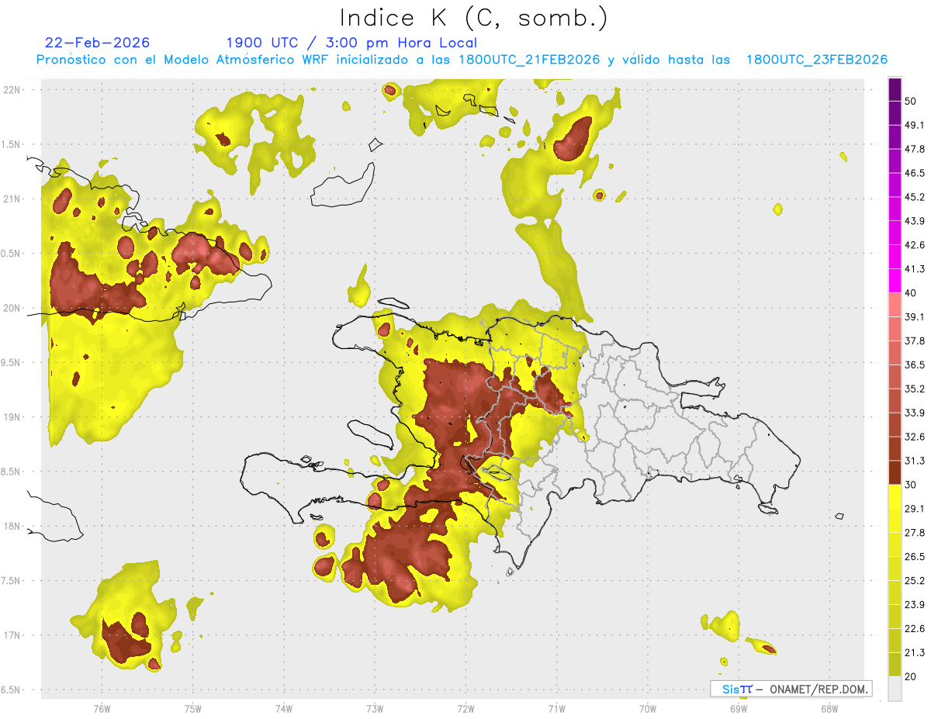The width and height of the screenshot is (931, 719).
Task: Click the '41.3' color scale value
Action: tap(915, 269)
